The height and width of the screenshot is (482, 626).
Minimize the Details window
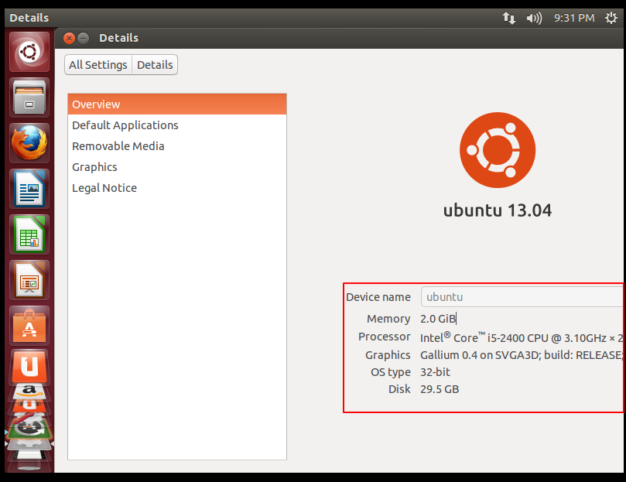[83, 38]
